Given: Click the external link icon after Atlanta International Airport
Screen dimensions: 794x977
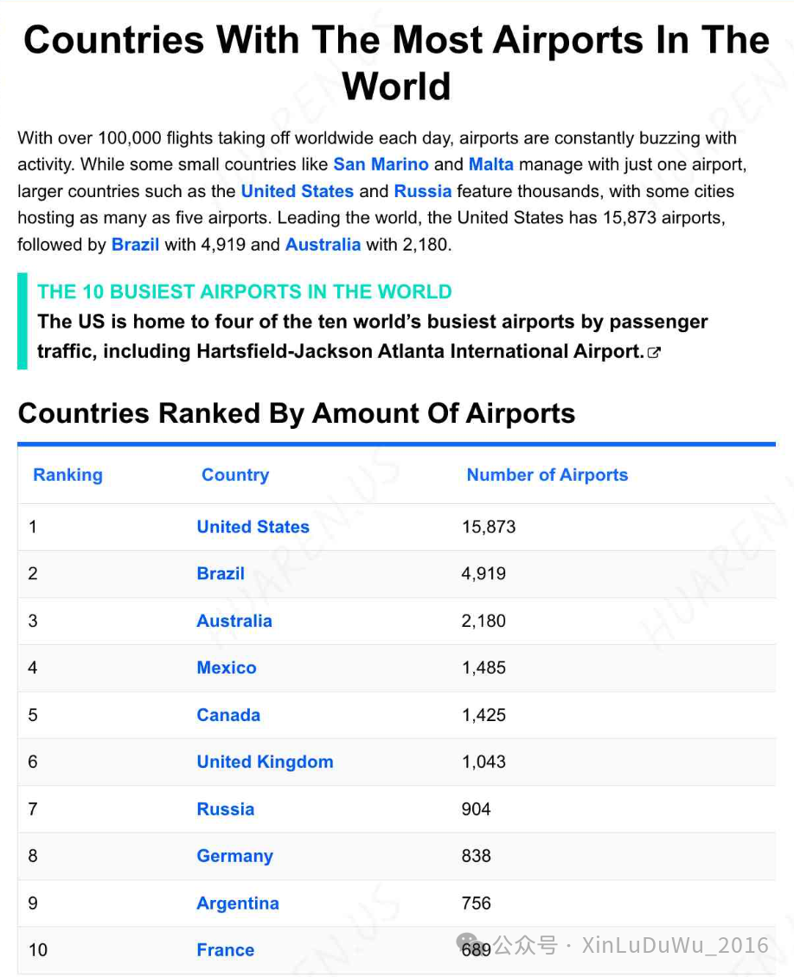Looking at the screenshot, I should (x=654, y=353).
